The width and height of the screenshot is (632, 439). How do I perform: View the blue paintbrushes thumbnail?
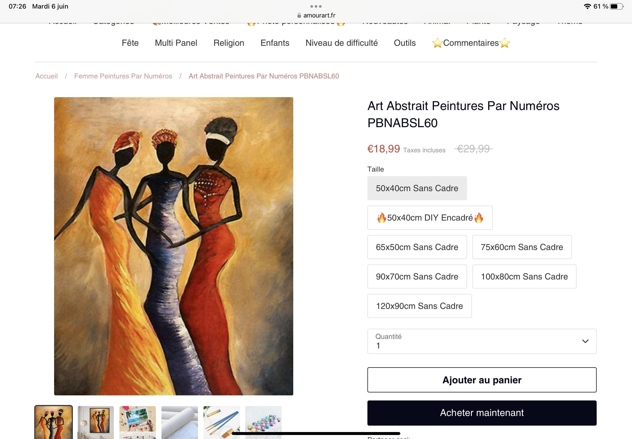click(x=221, y=422)
